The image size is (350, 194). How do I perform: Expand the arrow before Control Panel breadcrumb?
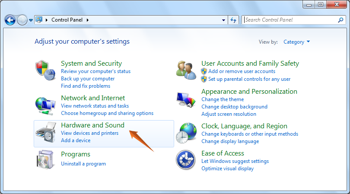(47, 20)
